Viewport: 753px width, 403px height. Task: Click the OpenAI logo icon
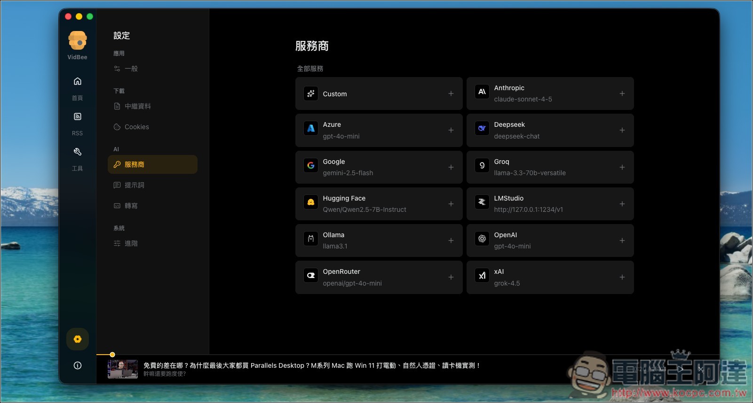tap(482, 239)
